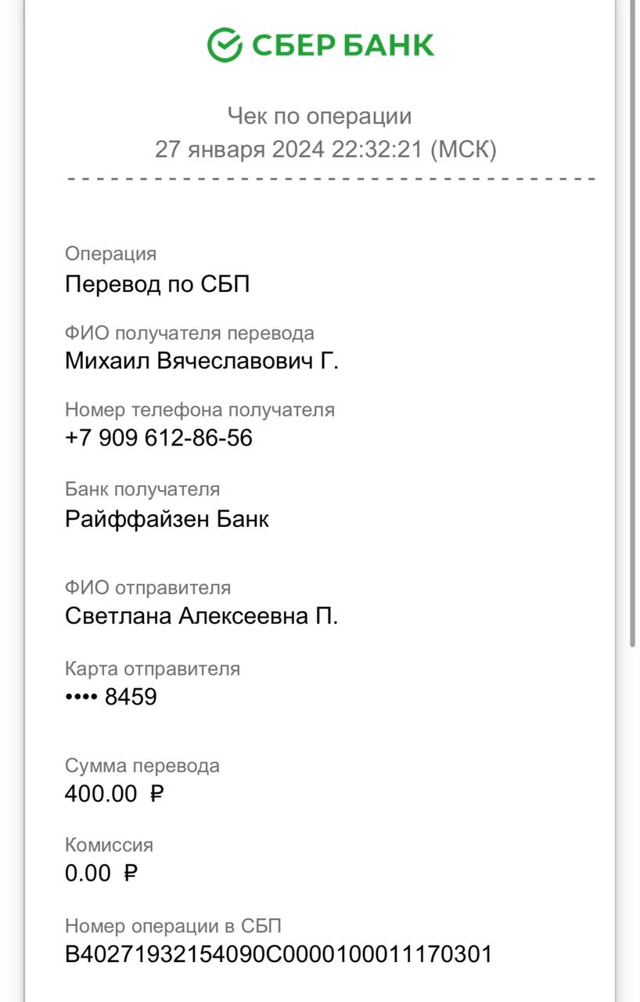Click the Sberbank green checkmark logo icon
The width and height of the screenshot is (640, 1002).
click(225, 45)
